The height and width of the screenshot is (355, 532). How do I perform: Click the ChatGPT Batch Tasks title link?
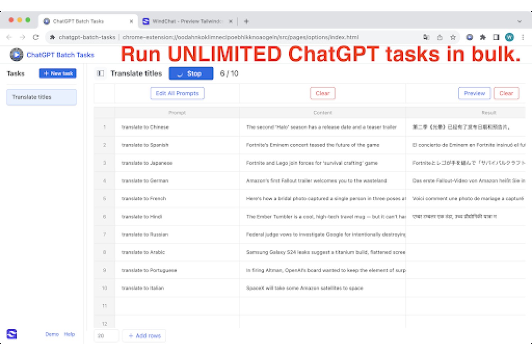pyautogui.click(x=60, y=55)
